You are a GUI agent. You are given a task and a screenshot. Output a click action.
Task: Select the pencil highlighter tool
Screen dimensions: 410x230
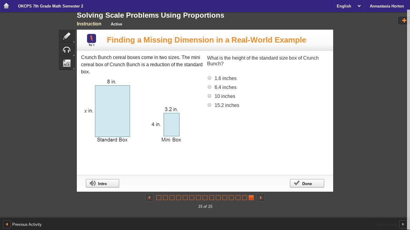(67, 36)
